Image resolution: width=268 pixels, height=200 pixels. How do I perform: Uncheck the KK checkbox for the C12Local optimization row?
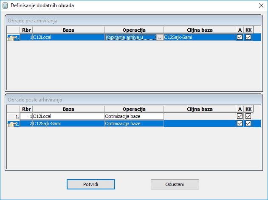click(x=248, y=116)
